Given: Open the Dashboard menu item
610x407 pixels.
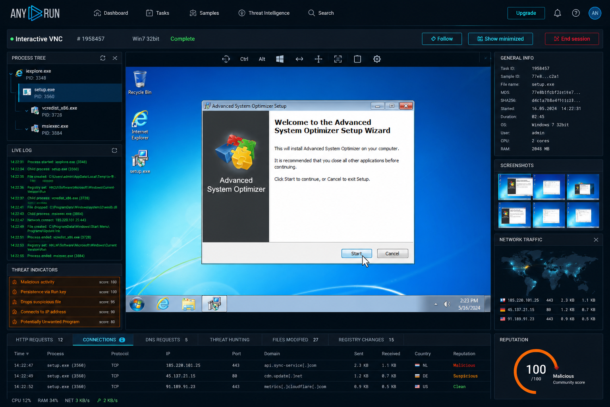Looking at the screenshot, I should click(111, 13).
